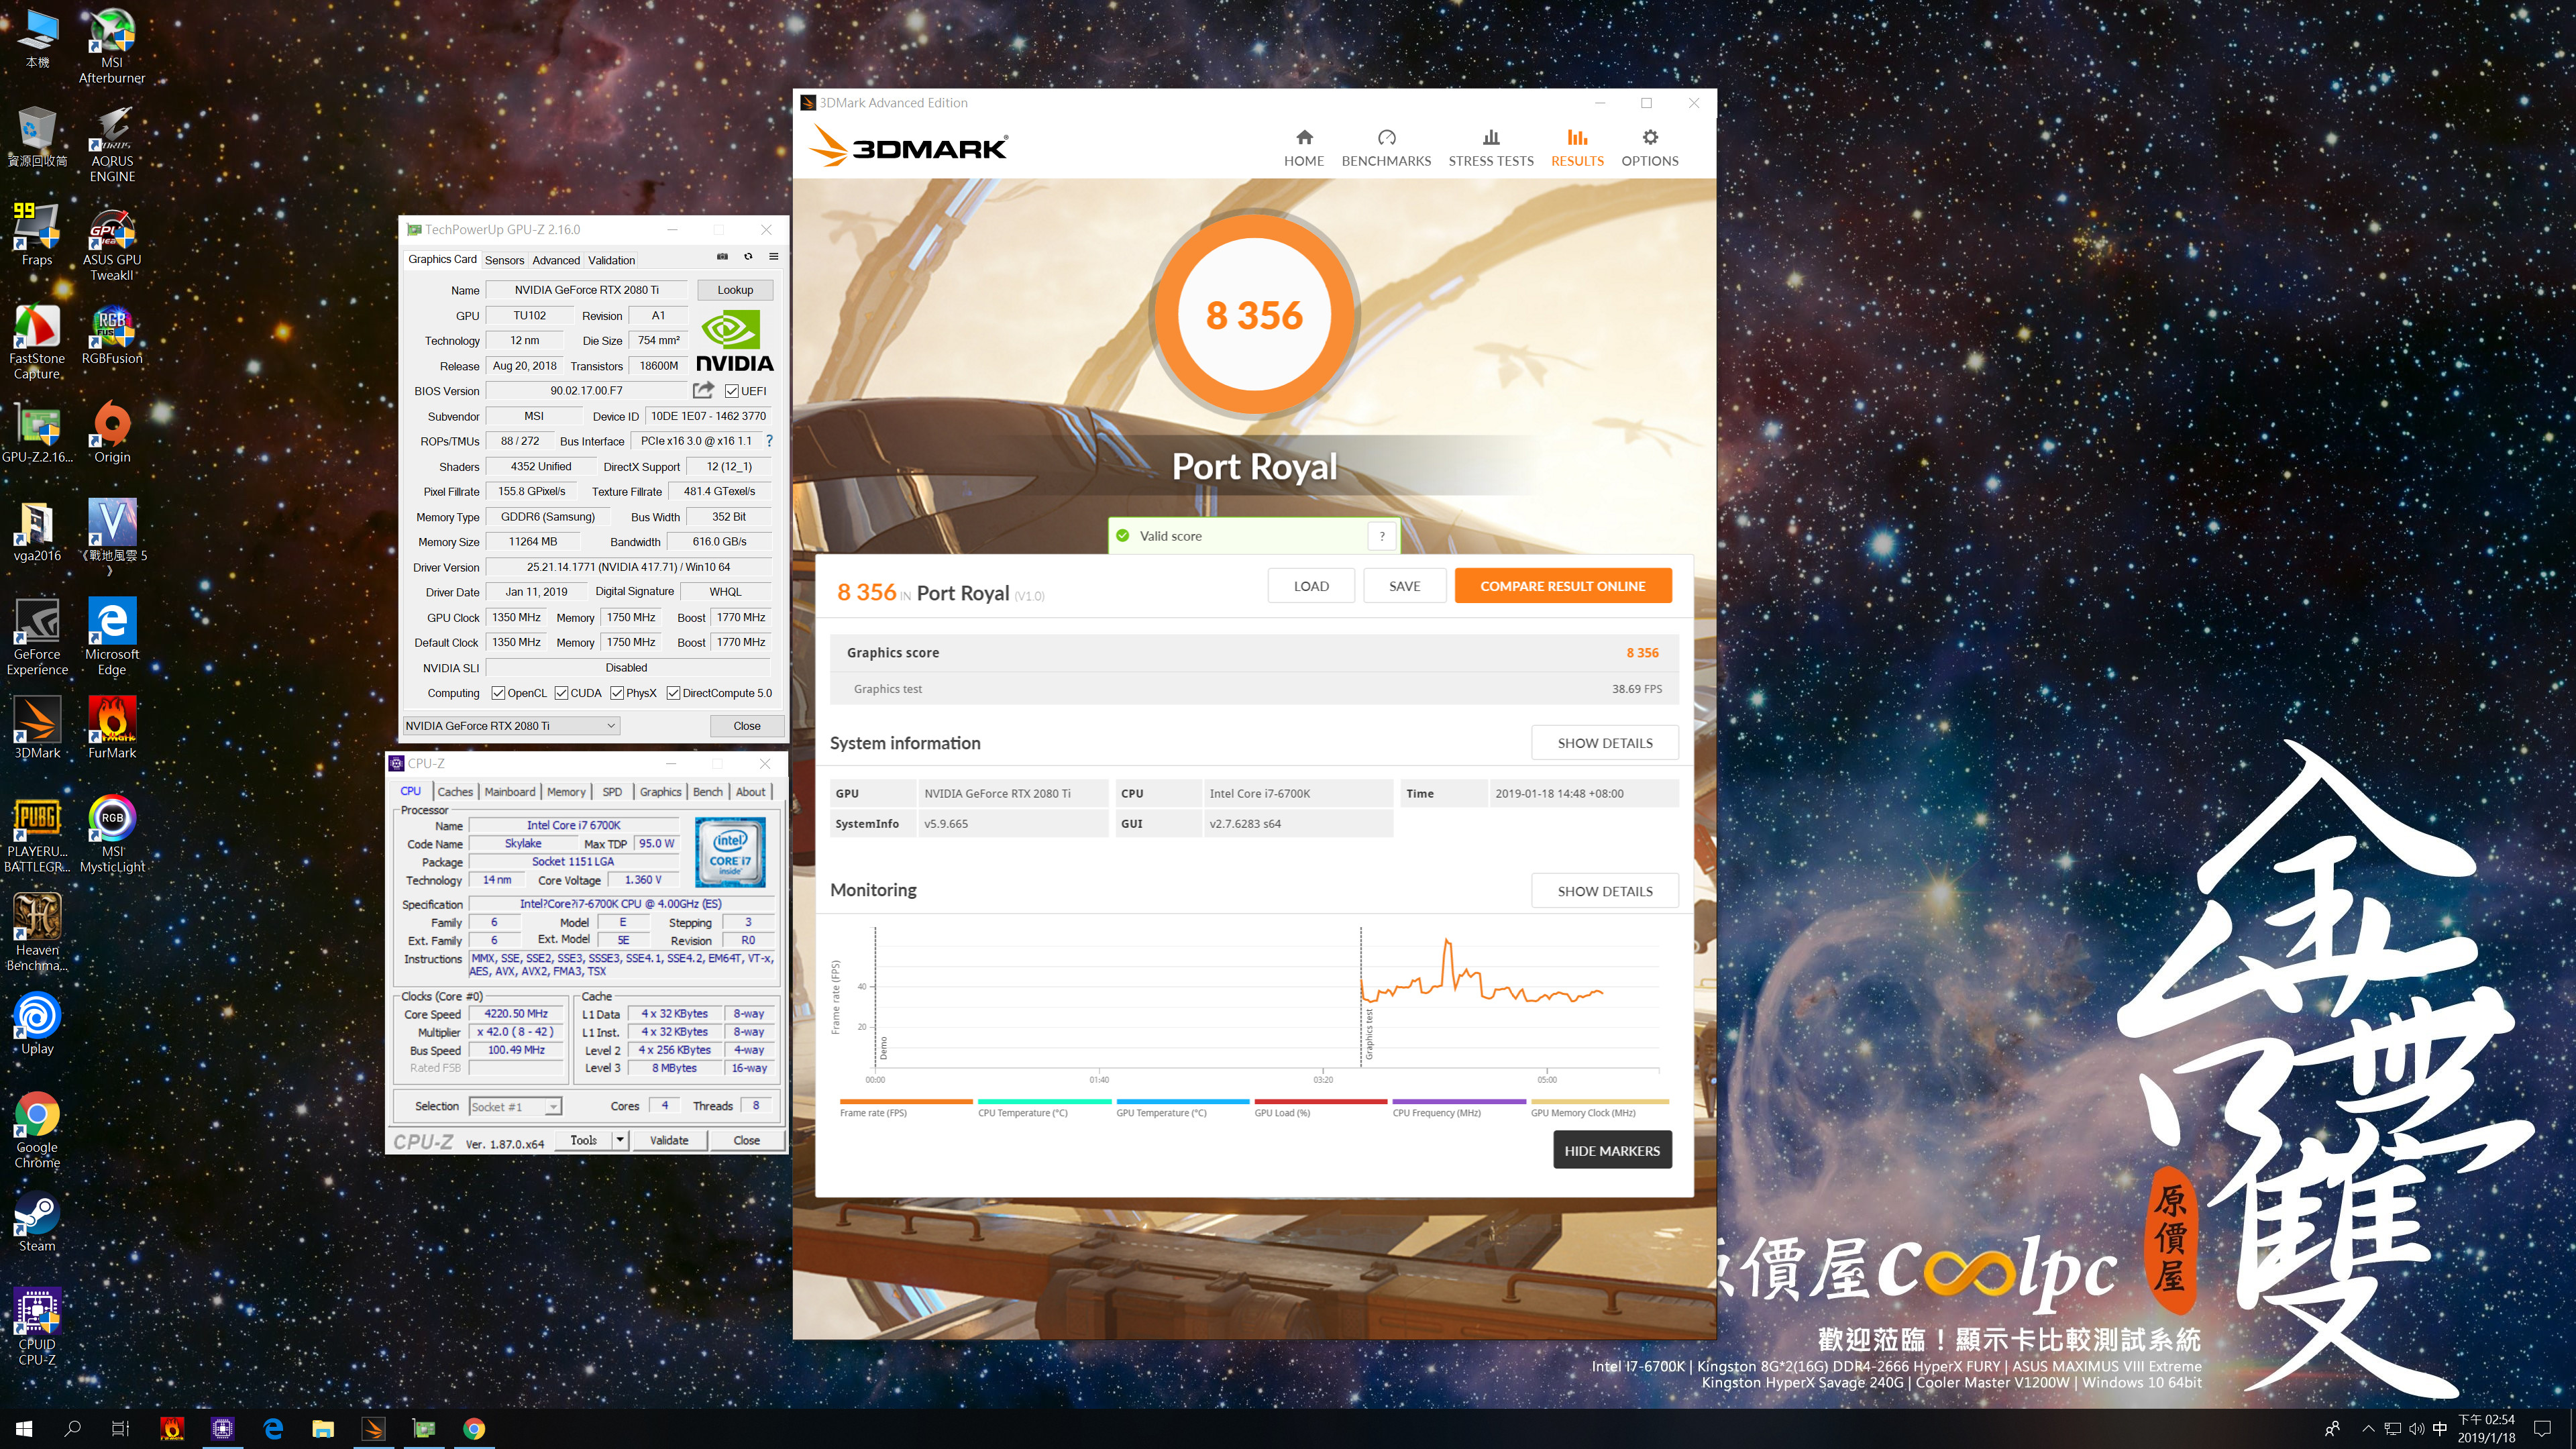The image size is (2576, 1449).
Task: Click BIOS version share/export icon
Action: [x=703, y=390]
